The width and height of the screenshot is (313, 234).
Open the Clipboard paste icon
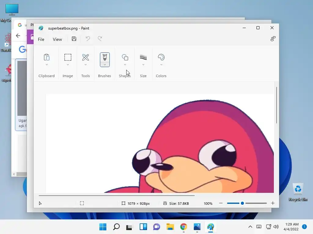[46, 57]
